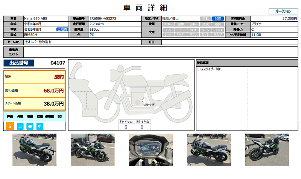Screen dimensions: 301x179
Task: Click the EGスライダー削れ remark
Action: tap(210, 69)
